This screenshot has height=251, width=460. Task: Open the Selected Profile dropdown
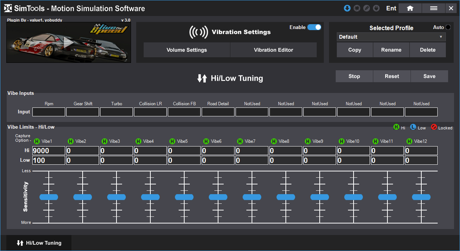click(x=391, y=37)
